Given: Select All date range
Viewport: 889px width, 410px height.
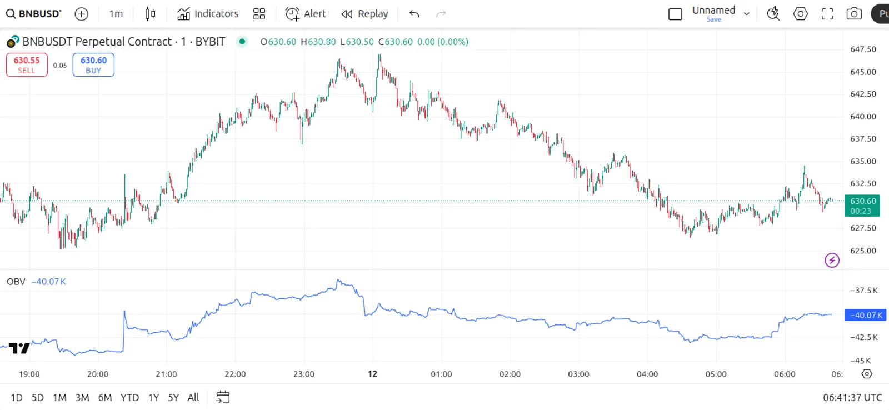Looking at the screenshot, I should click(193, 398).
